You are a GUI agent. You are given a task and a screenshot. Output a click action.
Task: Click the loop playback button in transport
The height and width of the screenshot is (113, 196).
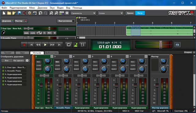(x=69, y=45)
